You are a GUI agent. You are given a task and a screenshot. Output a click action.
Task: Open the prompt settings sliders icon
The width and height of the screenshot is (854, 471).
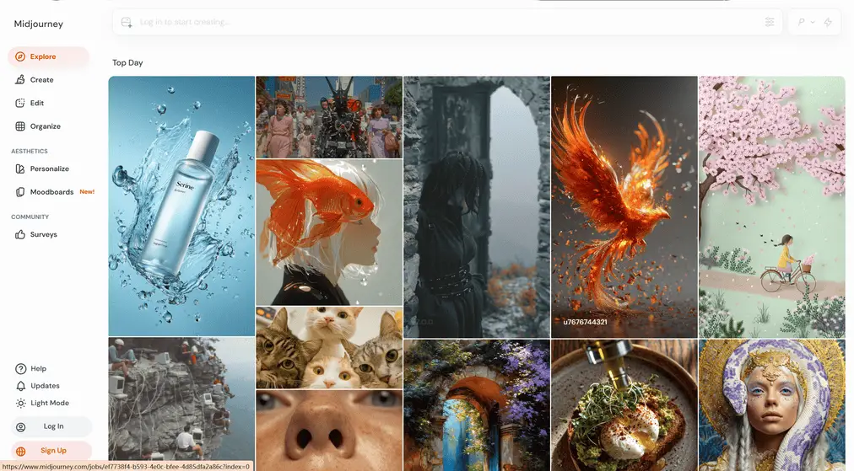pos(770,23)
